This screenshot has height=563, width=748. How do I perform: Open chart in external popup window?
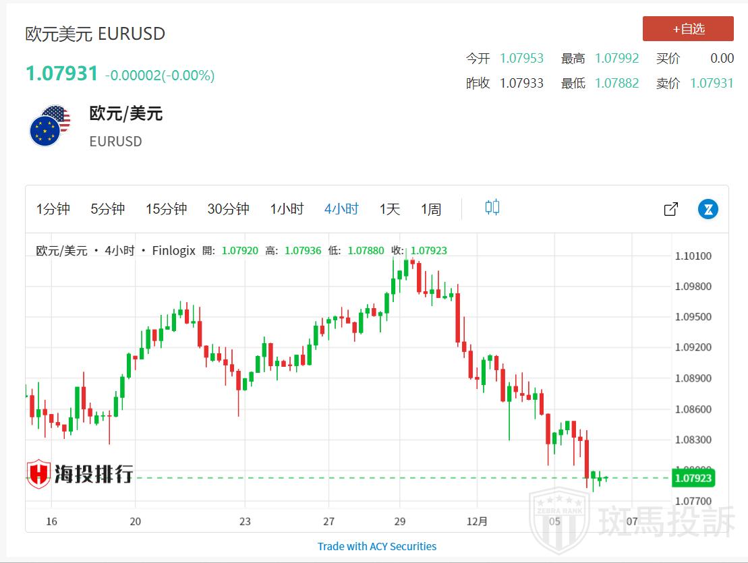click(670, 209)
